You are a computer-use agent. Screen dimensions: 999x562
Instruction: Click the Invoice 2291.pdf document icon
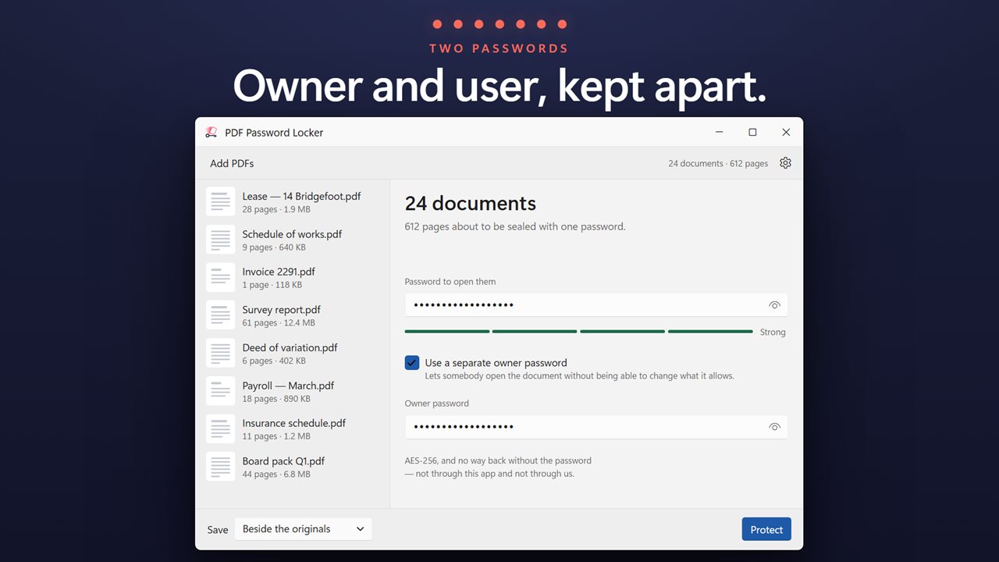220,277
